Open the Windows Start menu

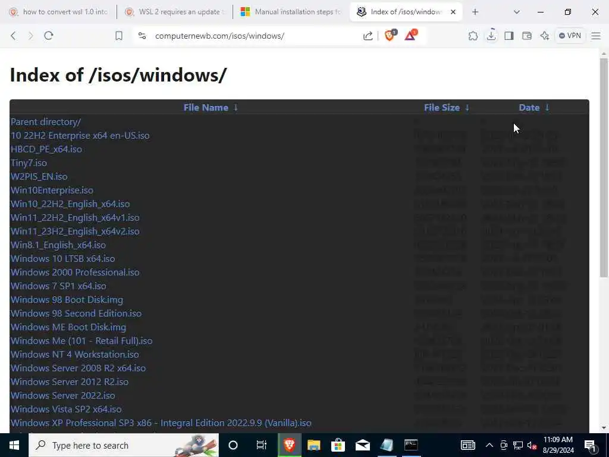click(x=14, y=445)
